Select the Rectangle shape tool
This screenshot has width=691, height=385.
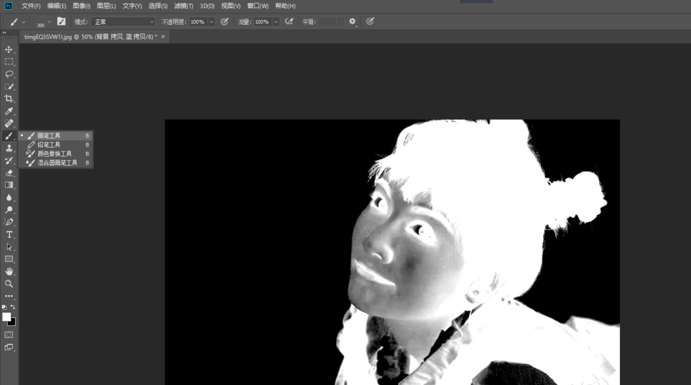coord(9,259)
